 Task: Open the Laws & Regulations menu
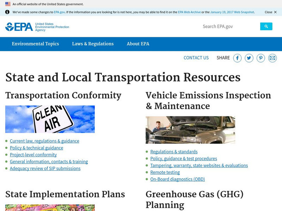click(x=92, y=44)
